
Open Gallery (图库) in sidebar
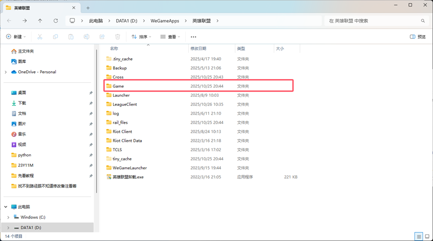[x=19, y=61]
